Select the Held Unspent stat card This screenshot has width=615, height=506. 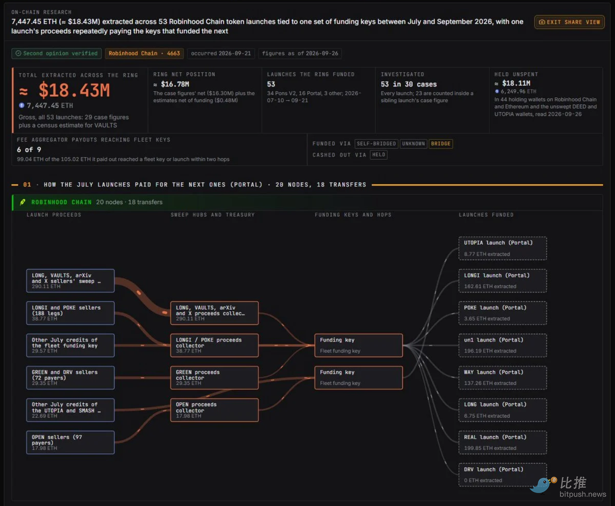tap(546, 100)
